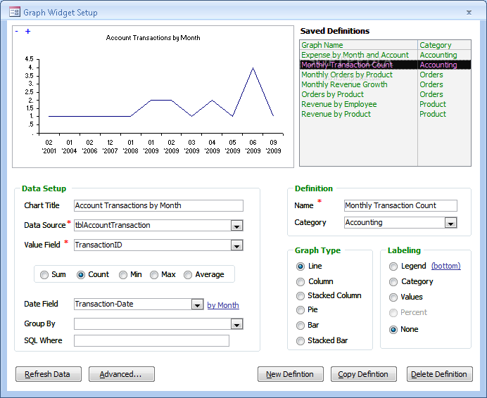Screen dimensions: 487x398
Task: Select the Min aggregate option
Action: tap(123, 275)
